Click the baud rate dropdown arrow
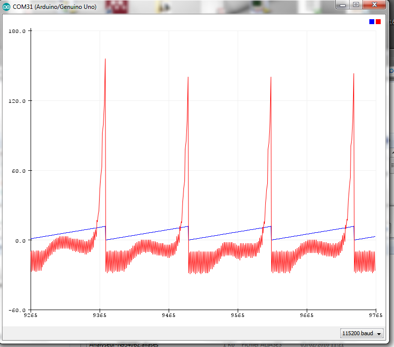 coord(379,334)
